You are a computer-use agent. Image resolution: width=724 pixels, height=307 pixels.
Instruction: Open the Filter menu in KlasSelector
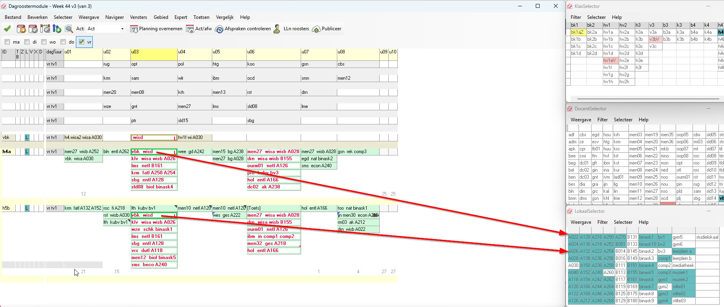(575, 17)
